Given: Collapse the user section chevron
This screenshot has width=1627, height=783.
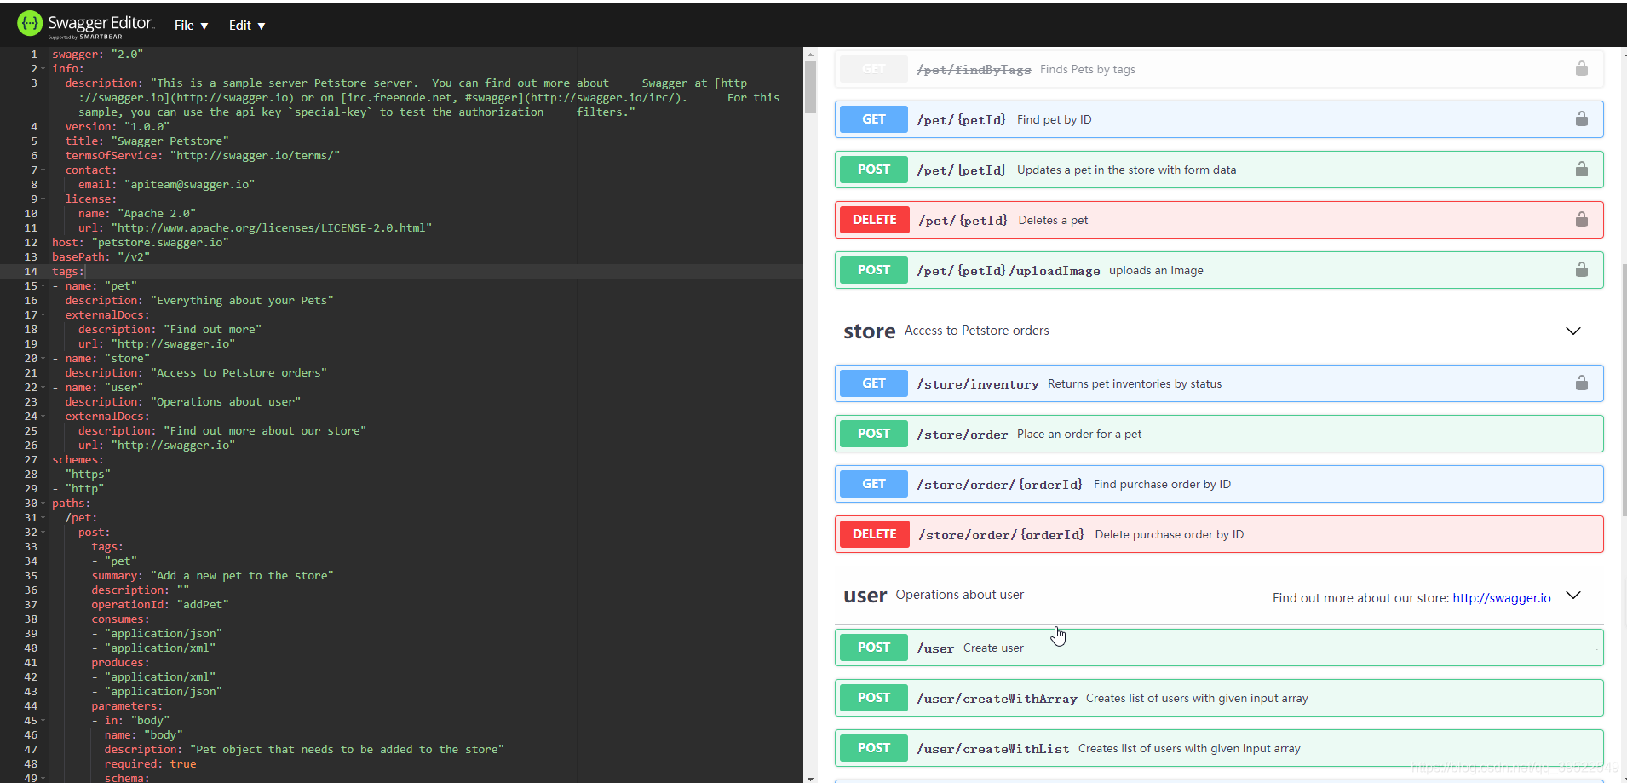Looking at the screenshot, I should coord(1573,595).
